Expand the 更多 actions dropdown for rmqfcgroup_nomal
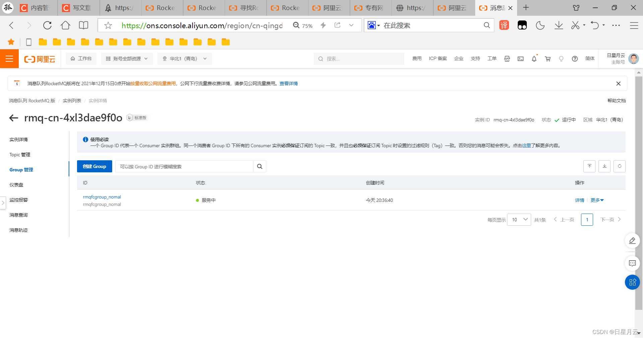This screenshot has width=643, height=338. [x=597, y=200]
